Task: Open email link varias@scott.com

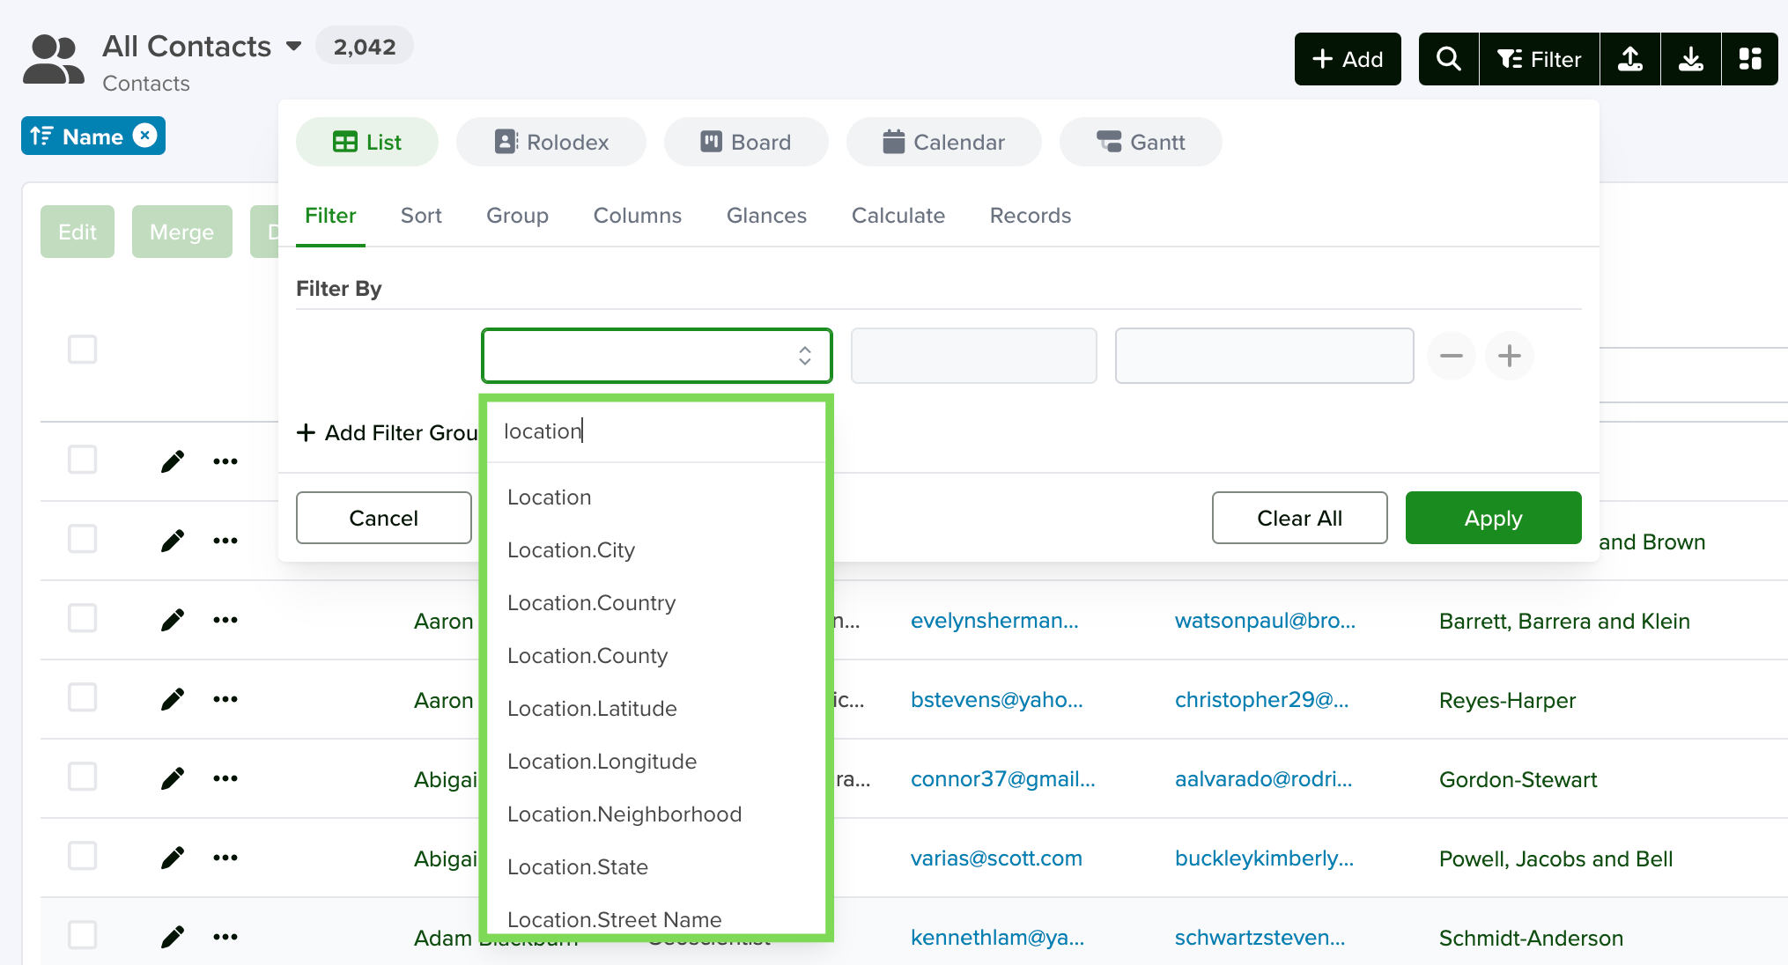Action: pyautogui.click(x=996, y=858)
